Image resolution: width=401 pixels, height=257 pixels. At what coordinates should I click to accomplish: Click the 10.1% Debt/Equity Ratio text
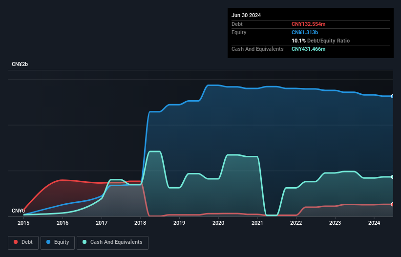(x=320, y=41)
